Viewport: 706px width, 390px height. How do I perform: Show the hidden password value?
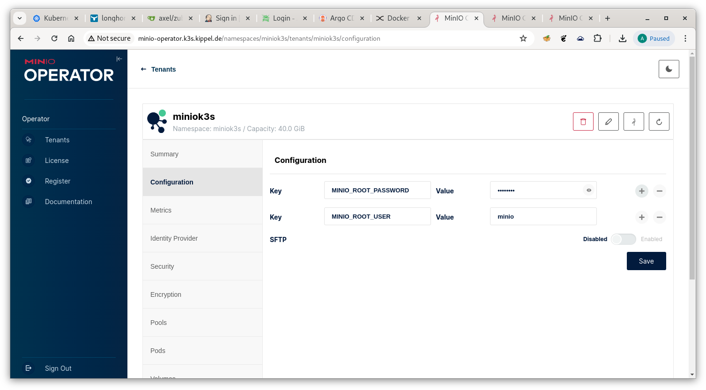coord(589,191)
